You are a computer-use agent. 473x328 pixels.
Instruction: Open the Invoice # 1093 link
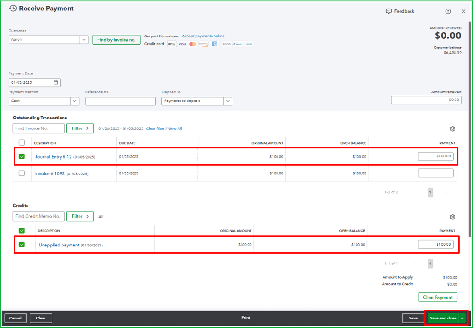[x=50, y=173]
